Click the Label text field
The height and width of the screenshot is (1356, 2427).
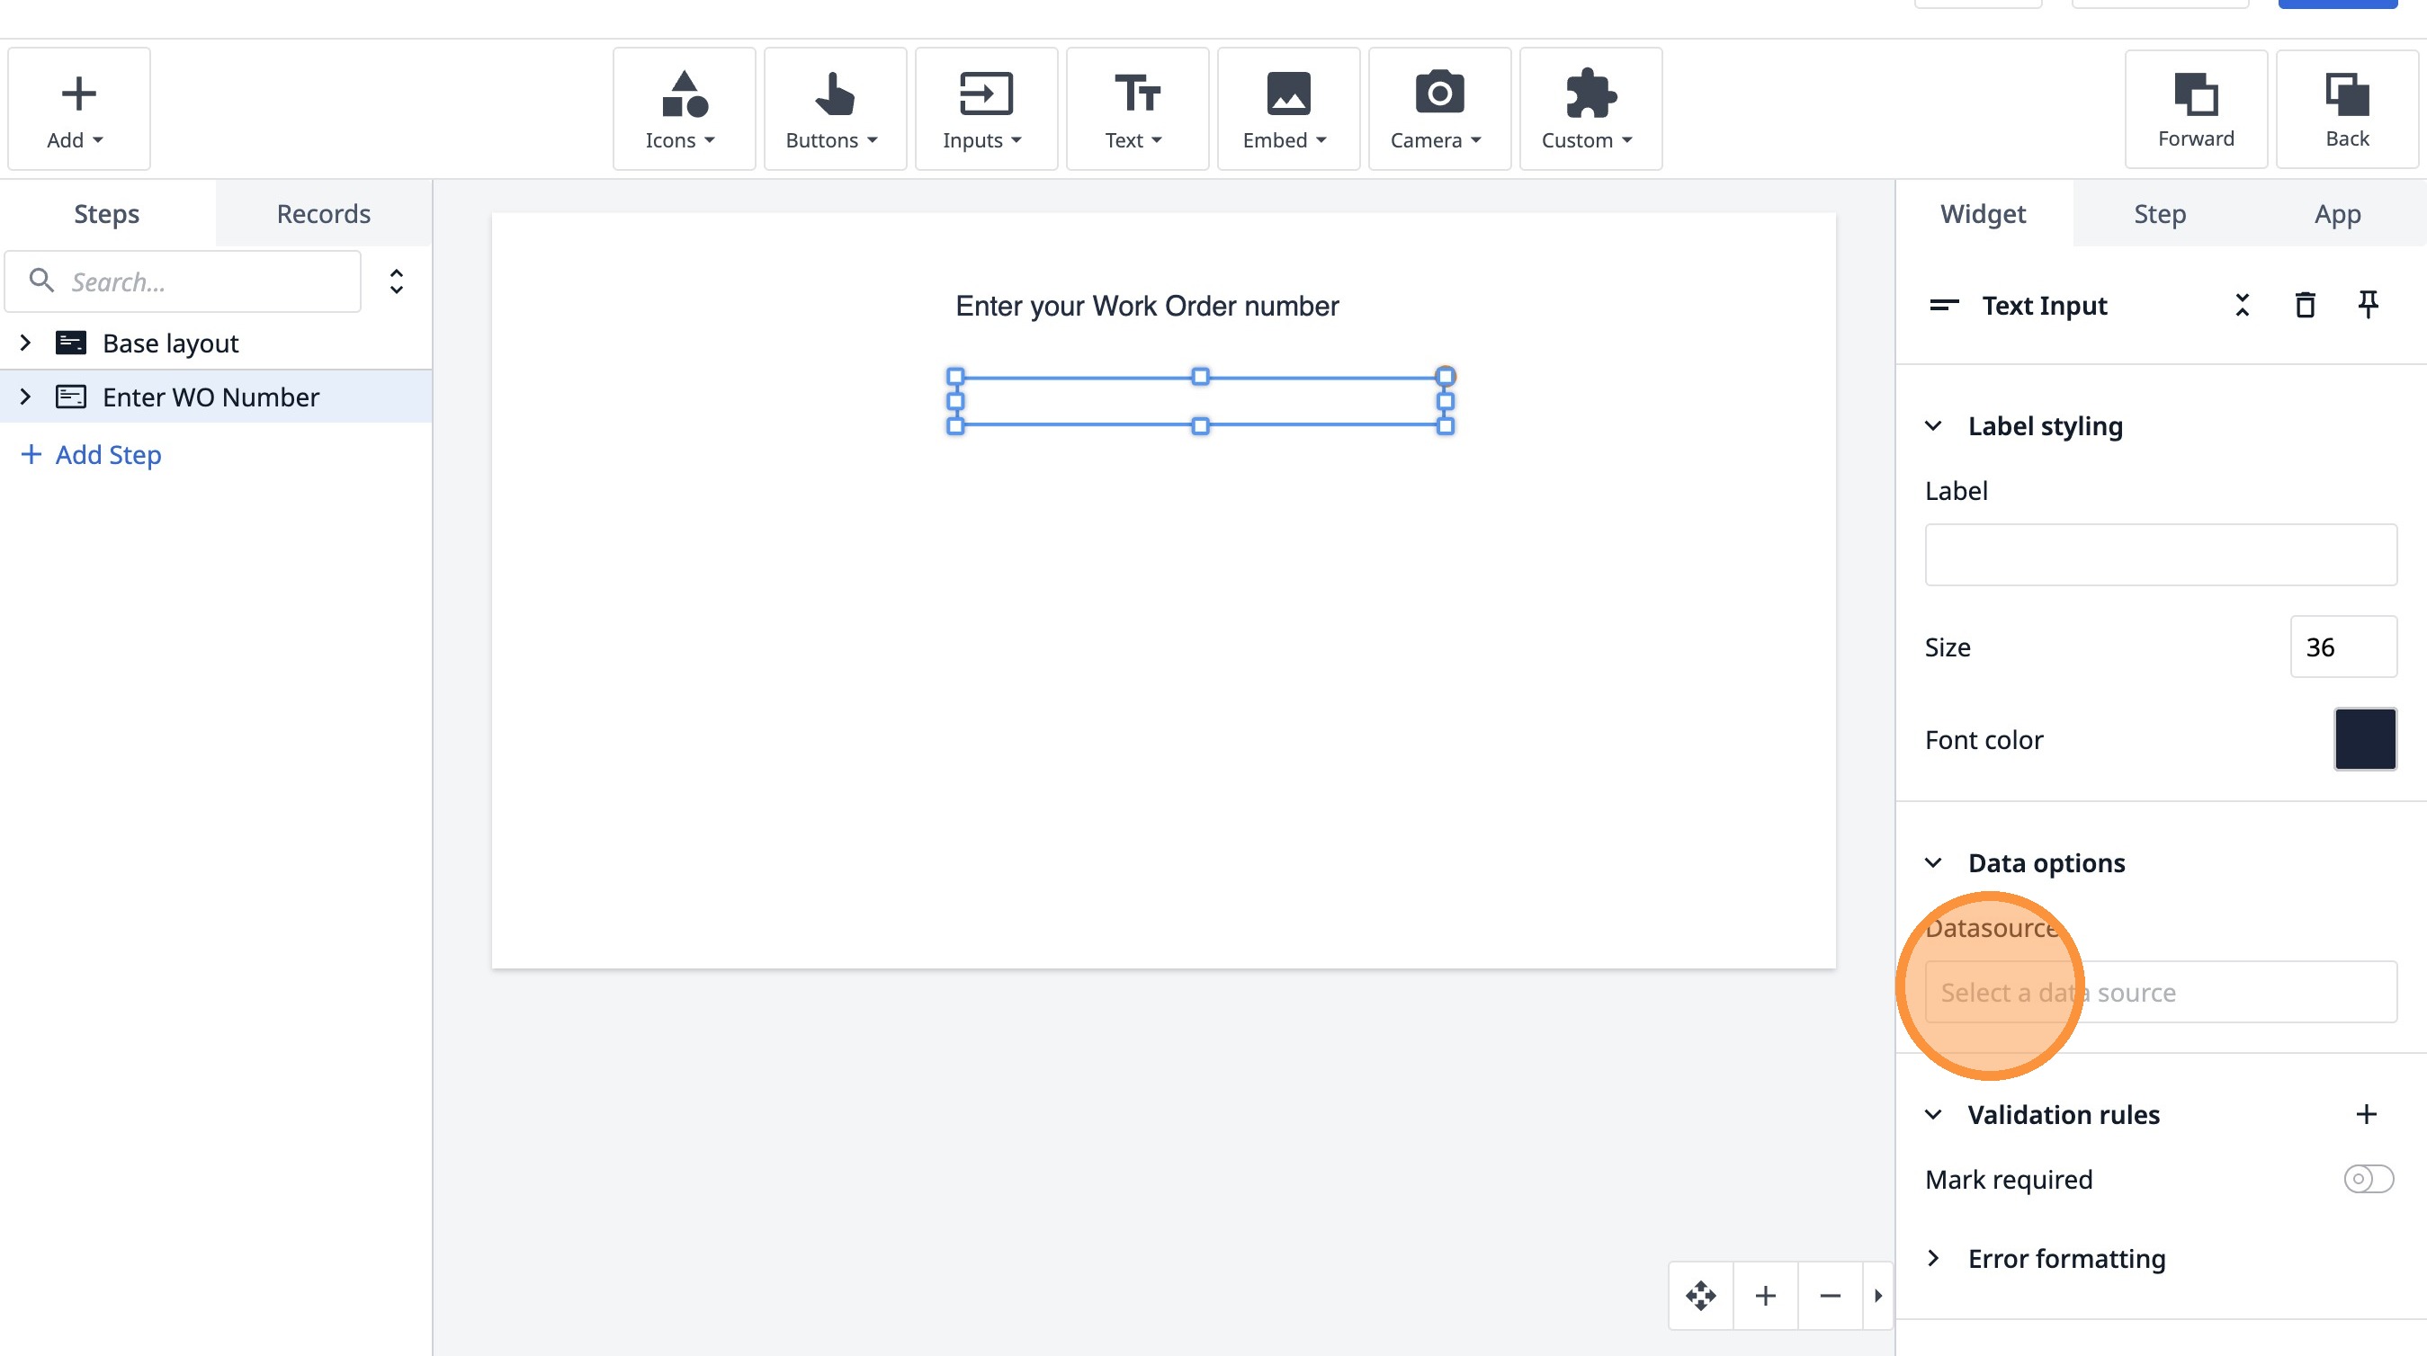(x=2160, y=555)
